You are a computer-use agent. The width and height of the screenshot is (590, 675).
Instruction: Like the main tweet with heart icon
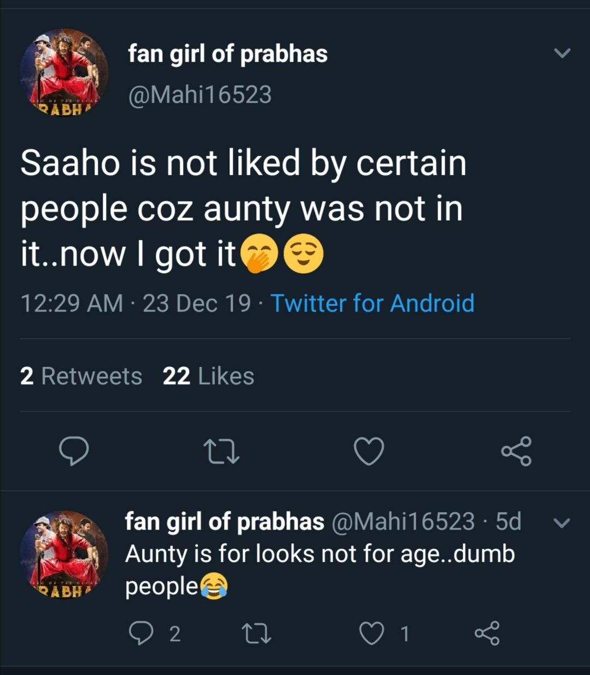click(369, 451)
